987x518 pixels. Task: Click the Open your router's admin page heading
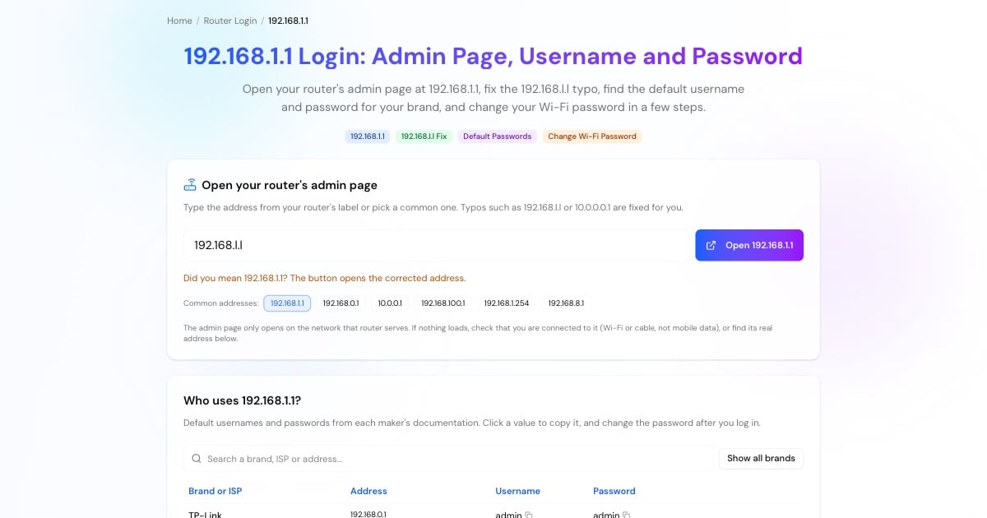(290, 185)
